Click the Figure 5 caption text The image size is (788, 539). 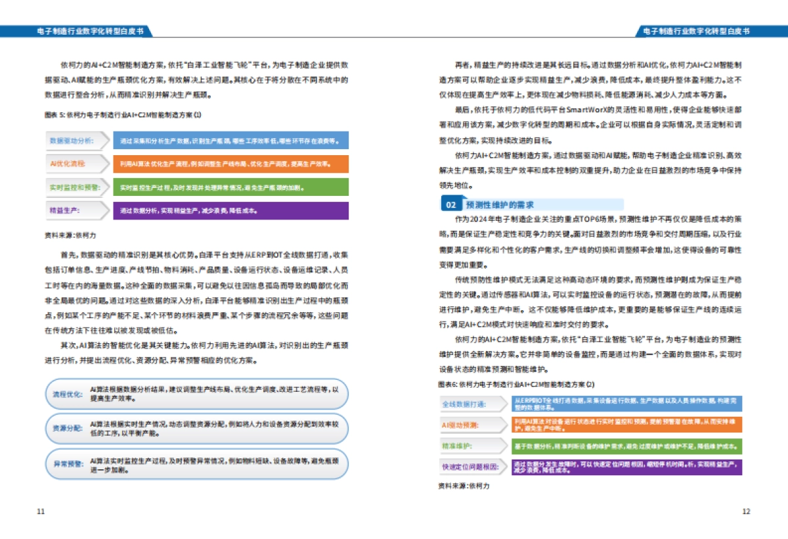[123, 114]
